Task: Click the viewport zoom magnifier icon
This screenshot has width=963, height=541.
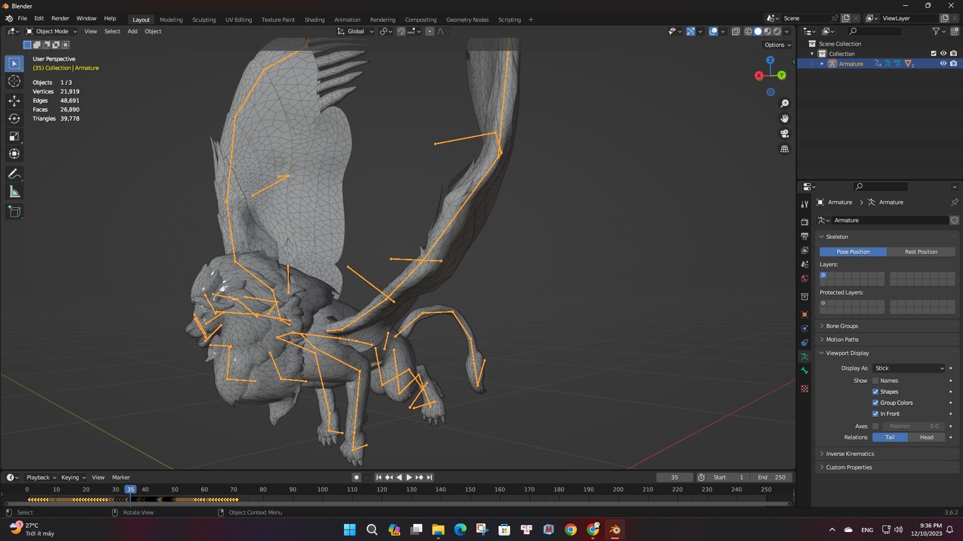Action: pos(784,104)
